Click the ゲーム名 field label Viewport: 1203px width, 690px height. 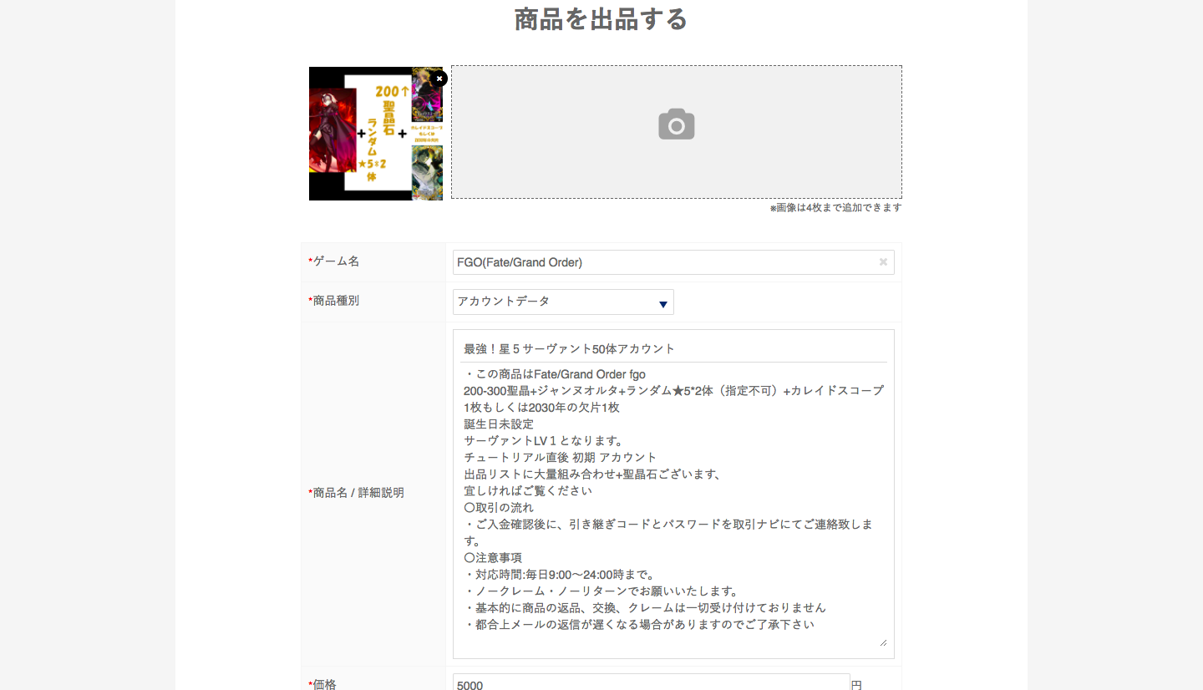coord(336,261)
